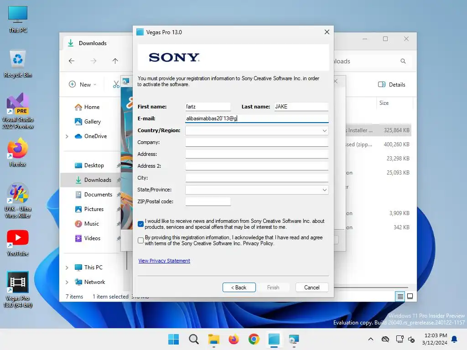This screenshot has height=350, width=467.
Task: Click into the Address 2 field
Action: click(257, 166)
